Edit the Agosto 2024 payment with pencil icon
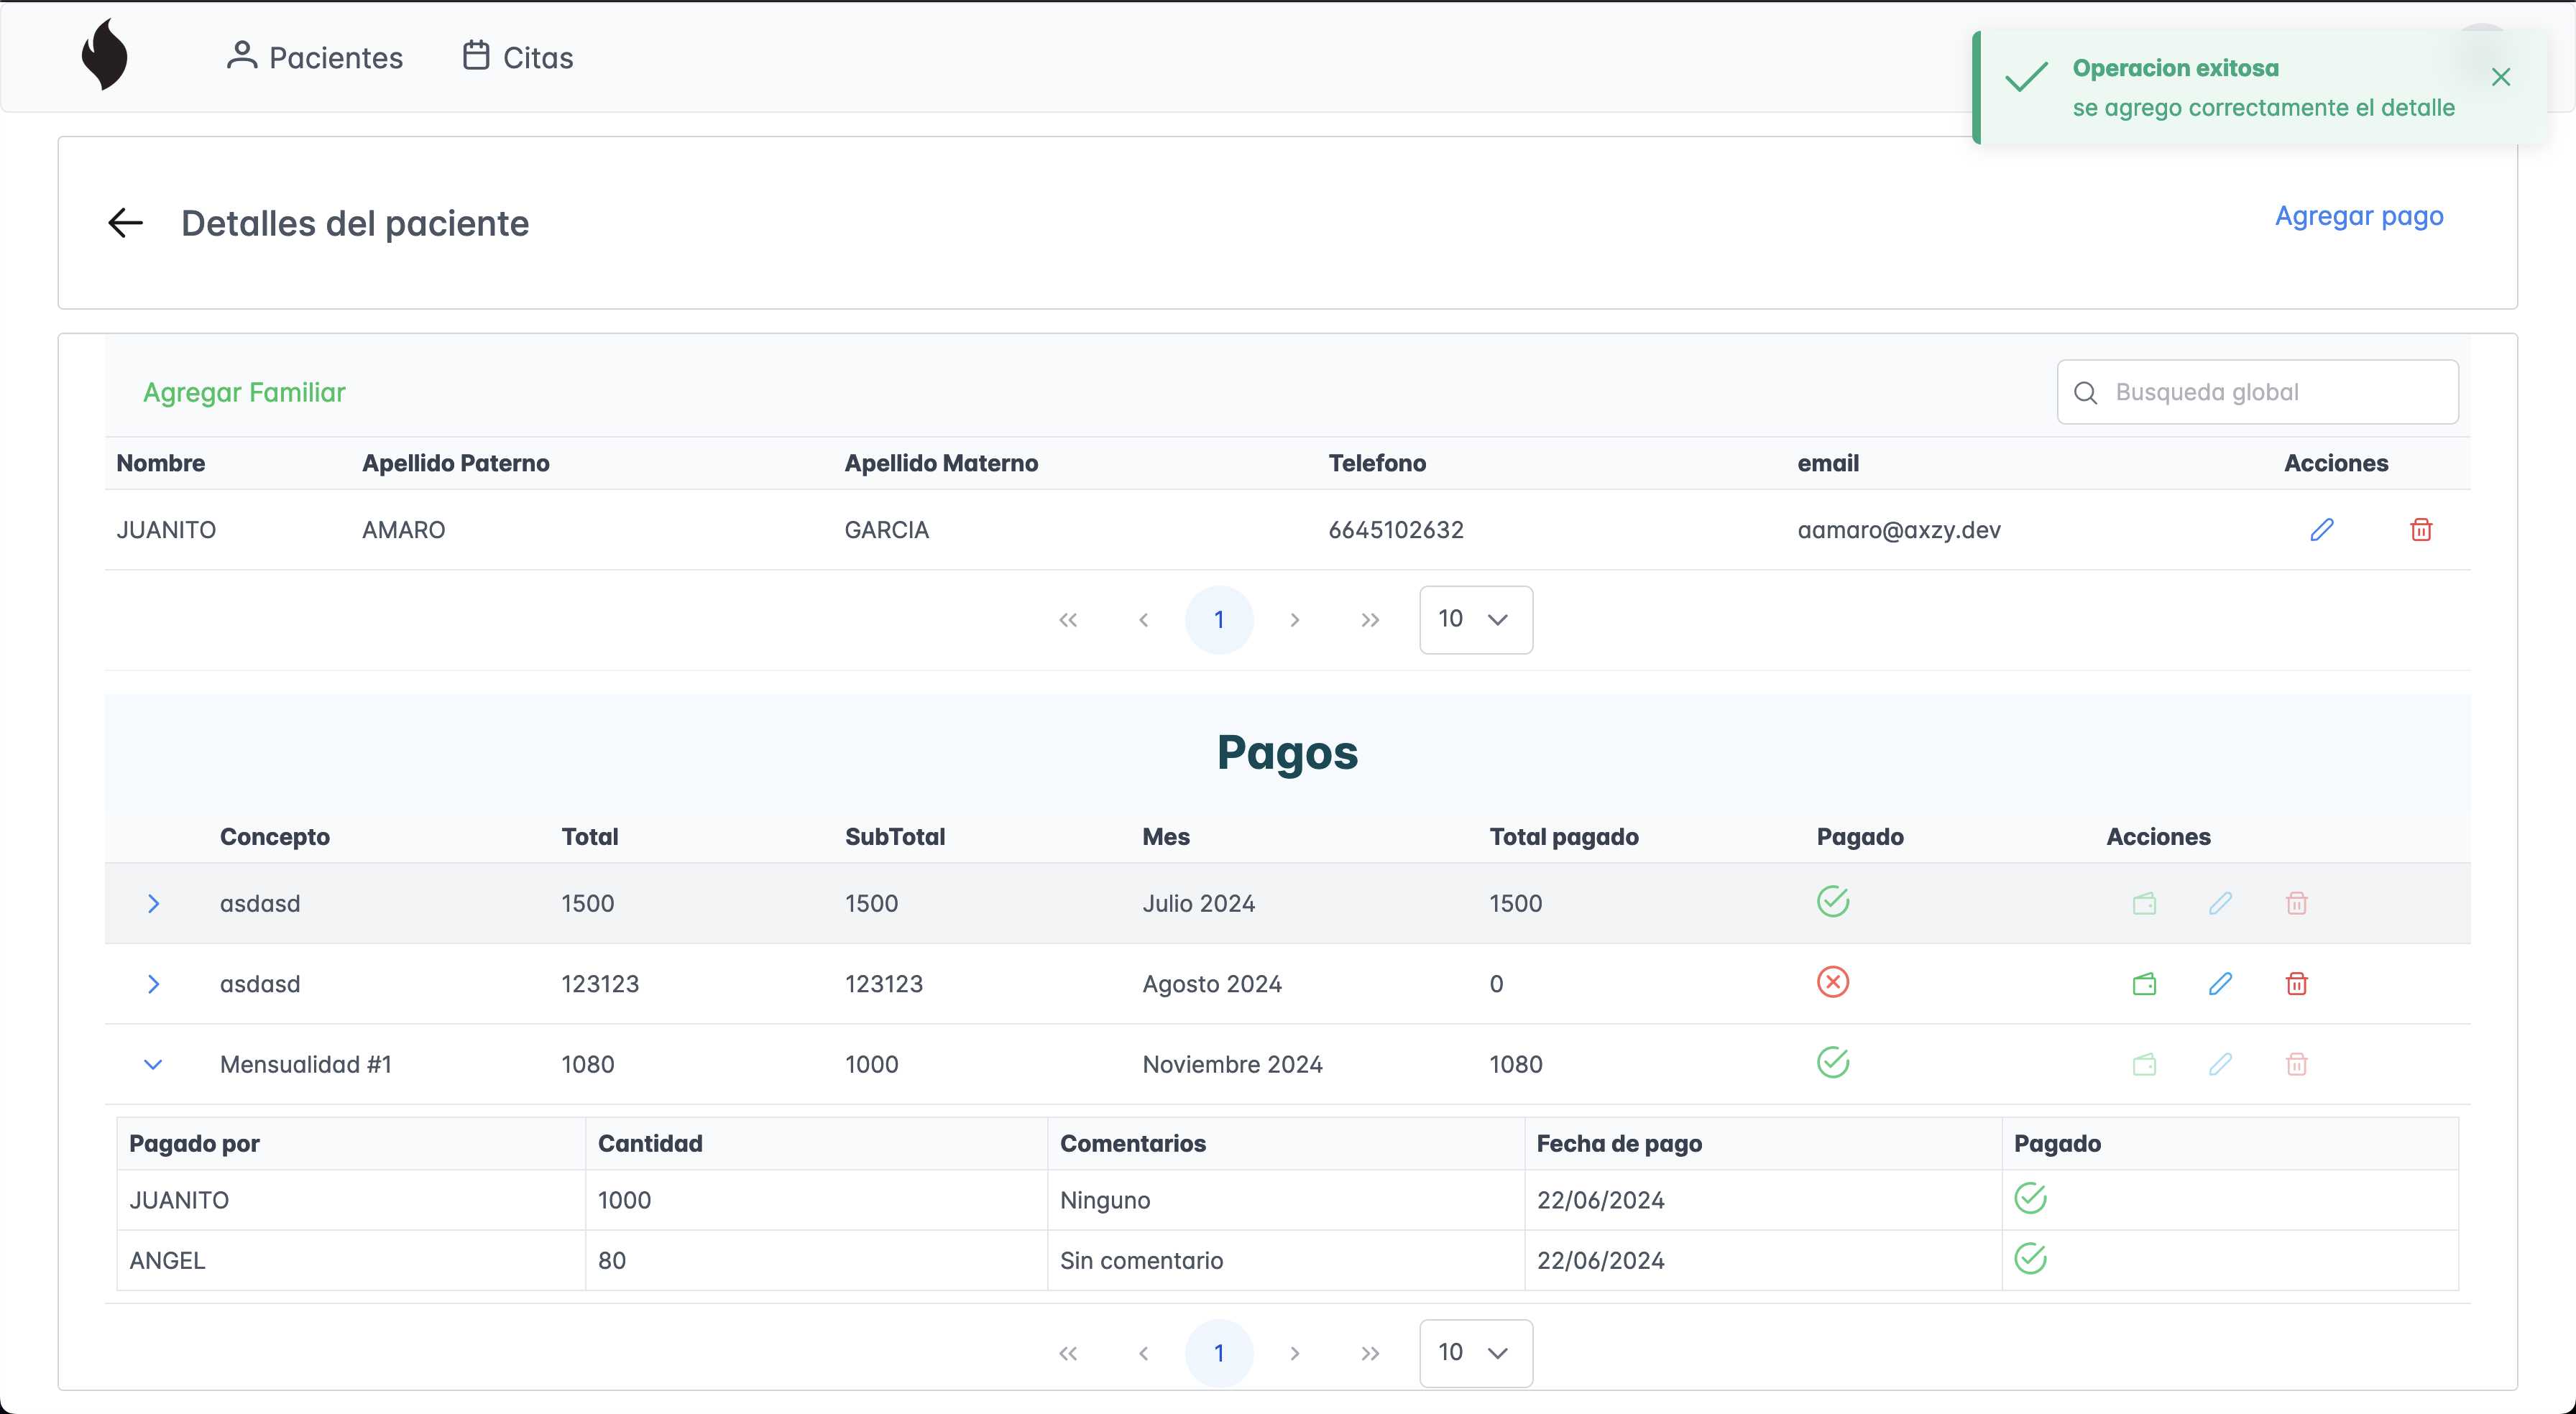2576x1414 pixels. click(x=2220, y=984)
